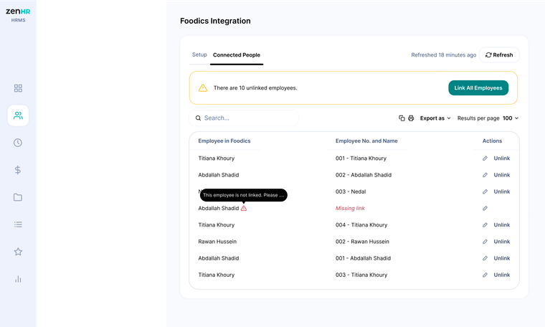The image size is (545, 327).
Task: Open the Export as dropdown
Action: 435,118
